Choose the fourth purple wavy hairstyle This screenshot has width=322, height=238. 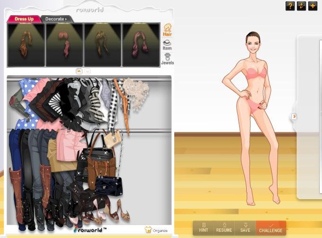[141, 45]
